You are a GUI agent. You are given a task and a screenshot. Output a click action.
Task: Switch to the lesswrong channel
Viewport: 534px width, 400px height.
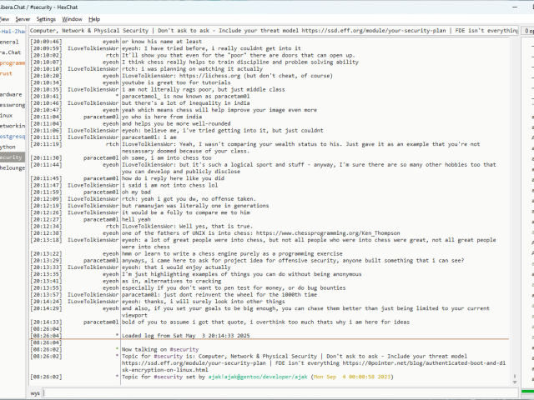(x=13, y=105)
